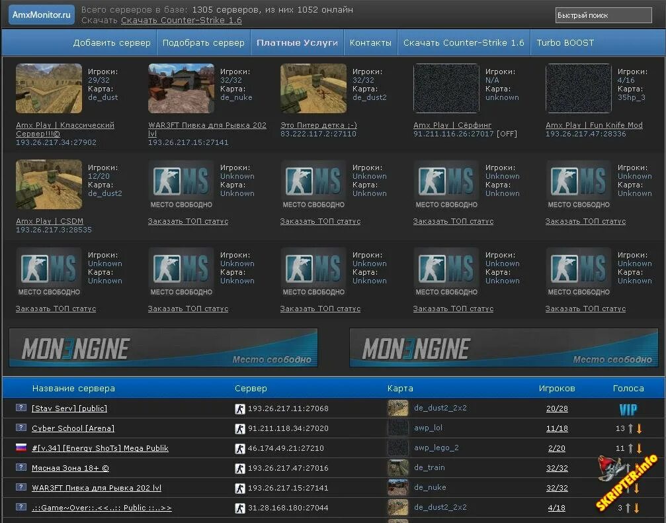
Task: Click the Russian flag icon of Energy ShoTs row
Action: [21, 447]
